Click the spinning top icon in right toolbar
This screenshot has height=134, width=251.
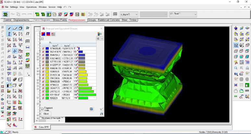point(236,28)
